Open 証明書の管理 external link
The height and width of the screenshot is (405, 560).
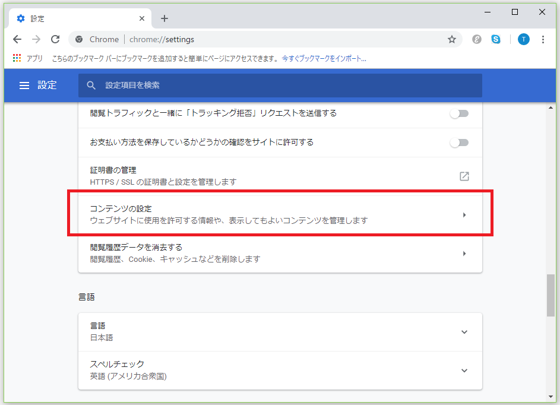pyautogui.click(x=464, y=176)
